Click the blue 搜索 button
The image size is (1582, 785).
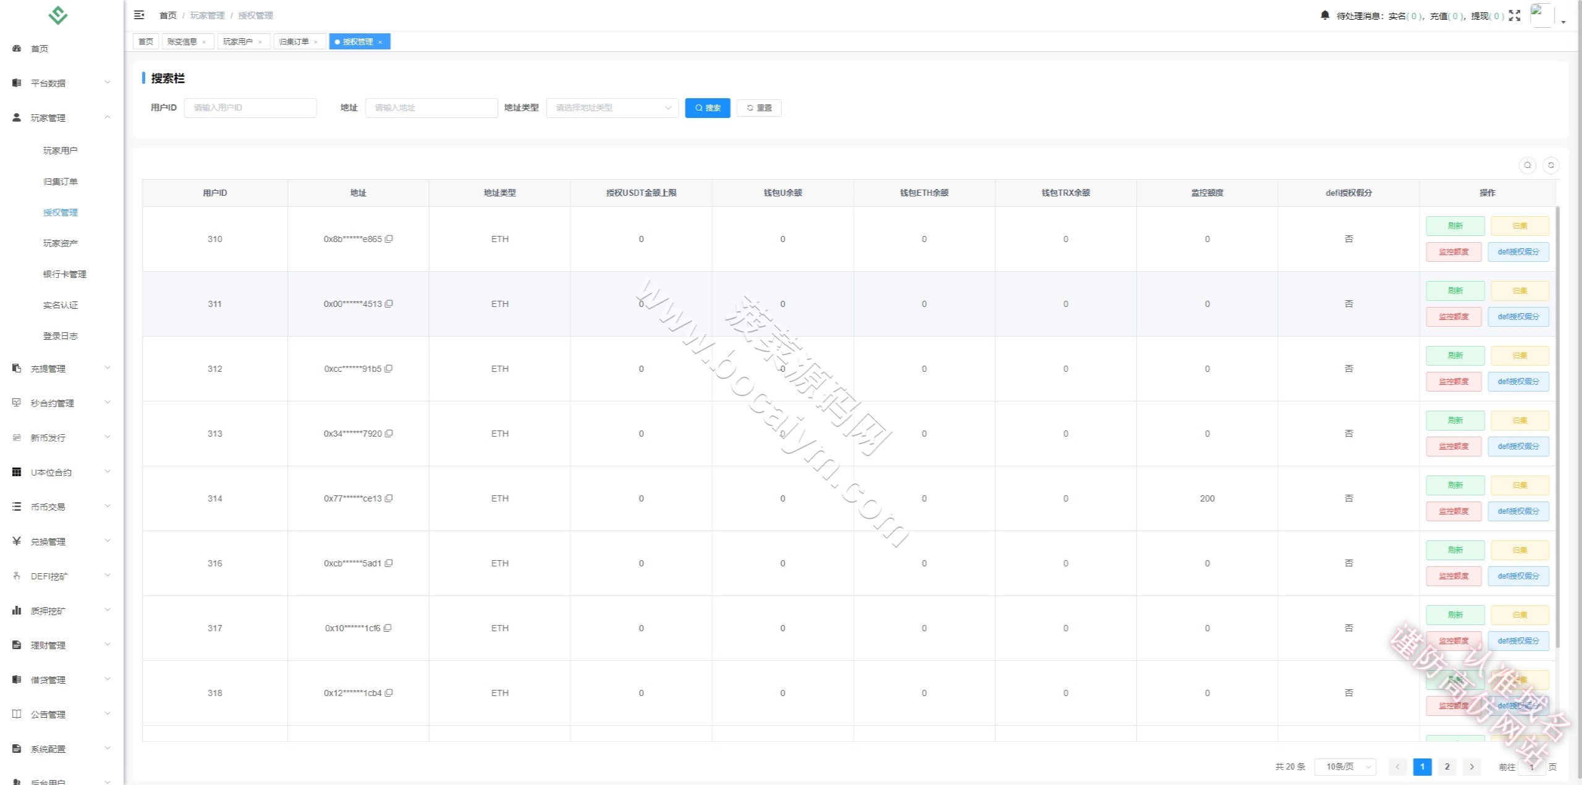pos(708,107)
